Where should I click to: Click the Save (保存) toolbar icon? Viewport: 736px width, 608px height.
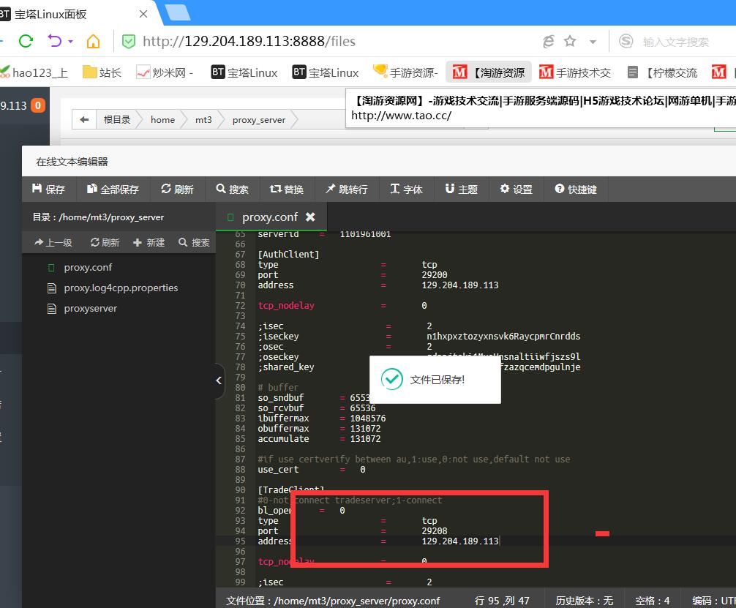(x=48, y=189)
